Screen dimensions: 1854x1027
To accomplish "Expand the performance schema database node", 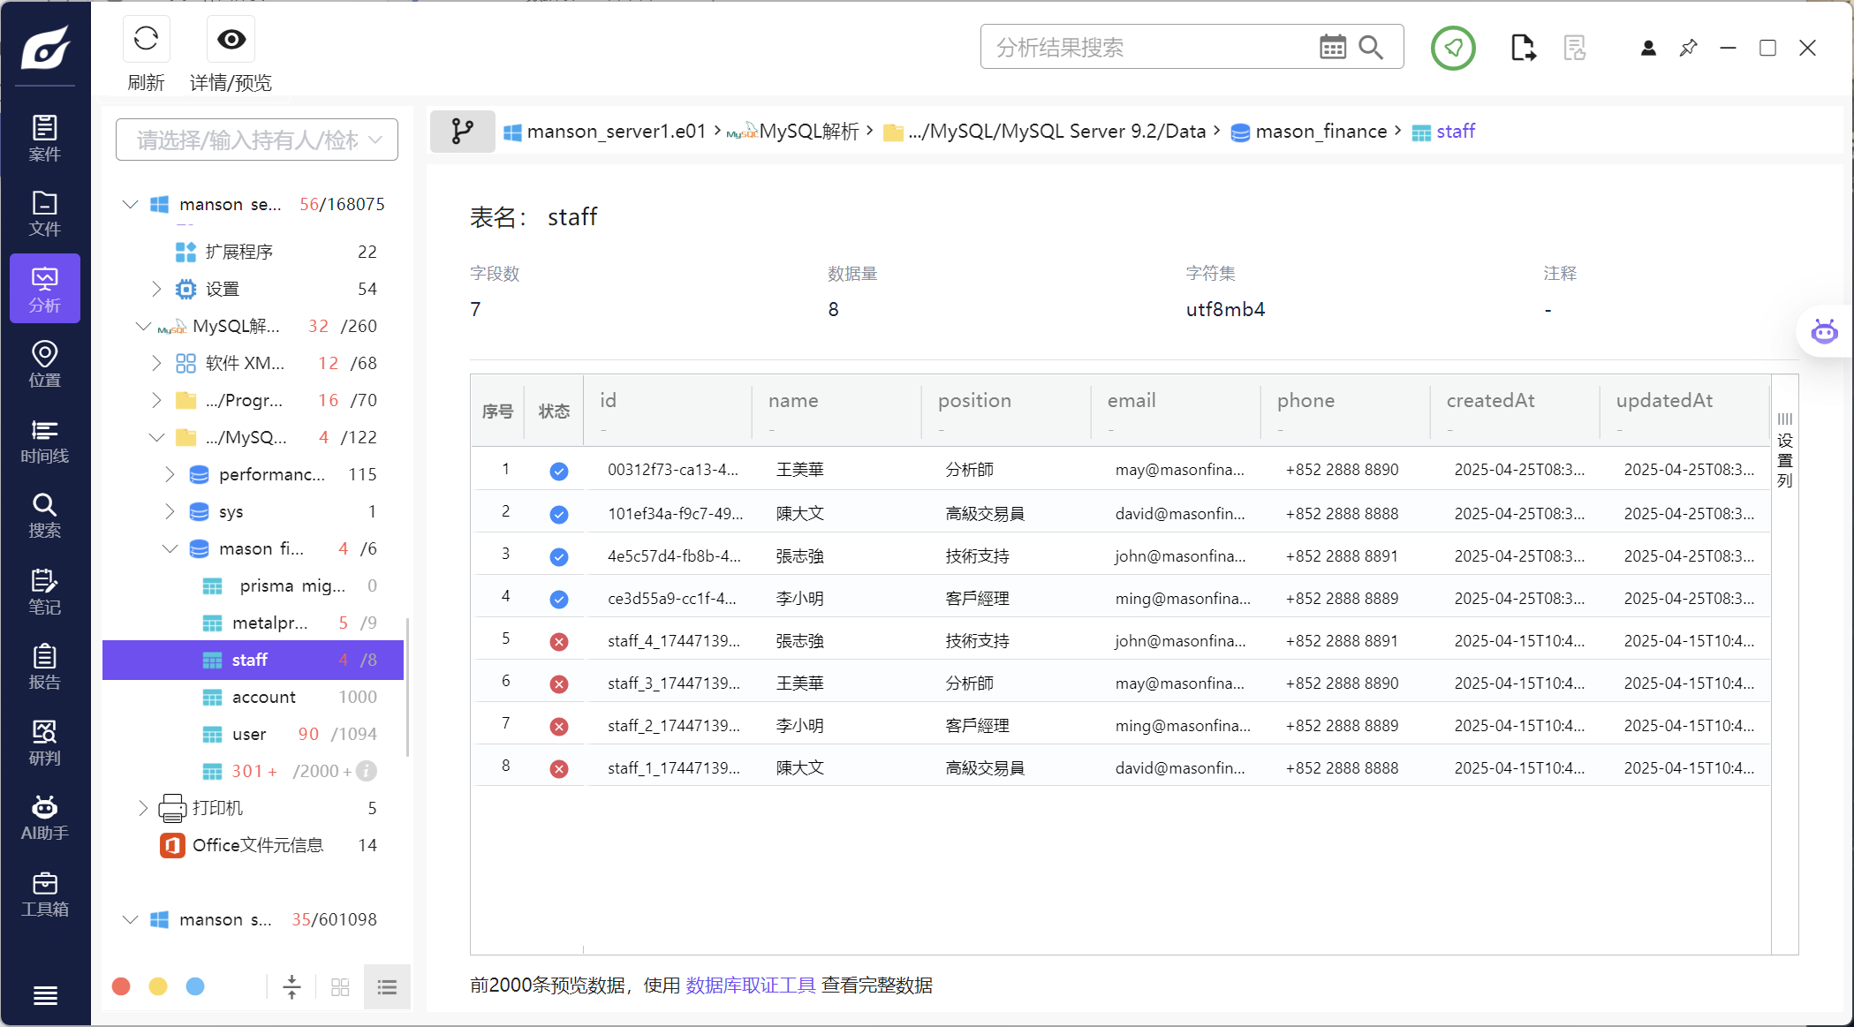I will click(x=170, y=474).
